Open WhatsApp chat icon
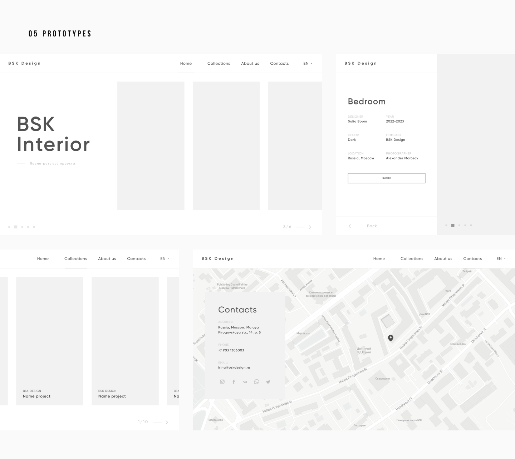This screenshot has width=515, height=459. coord(256,382)
